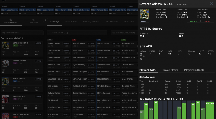Click the WR position badge under Davante Adams
This screenshot has width=216, height=119.
click(x=15, y=45)
